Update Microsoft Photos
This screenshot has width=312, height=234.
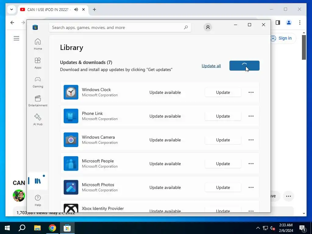coord(223,187)
